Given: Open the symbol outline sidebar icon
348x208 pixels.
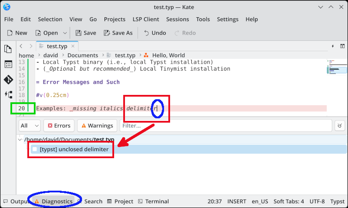Looking at the screenshot, I should click(8, 64).
